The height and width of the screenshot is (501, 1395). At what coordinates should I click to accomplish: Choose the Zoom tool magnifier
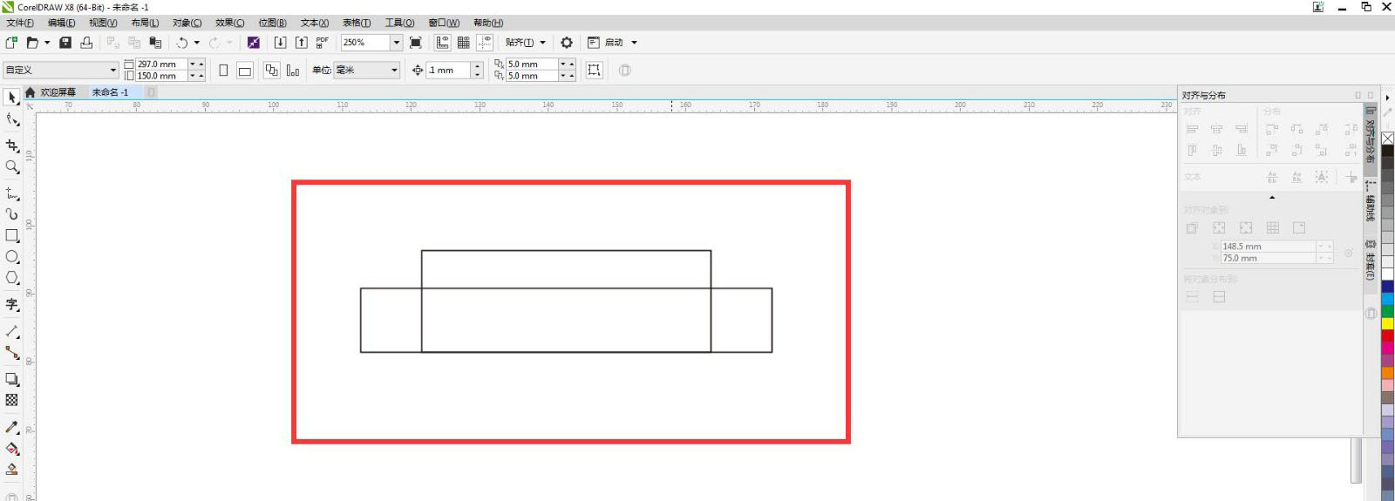point(12,166)
